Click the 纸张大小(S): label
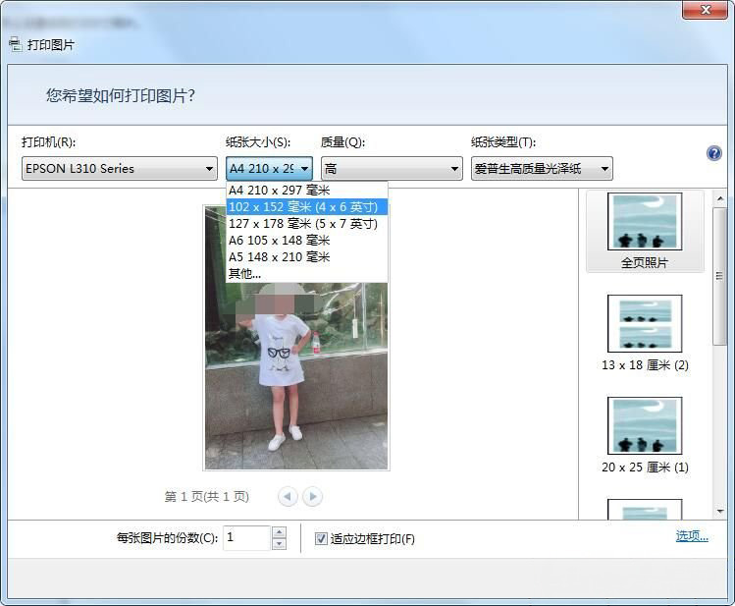This screenshot has height=606, width=735. [x=258, y=141]
